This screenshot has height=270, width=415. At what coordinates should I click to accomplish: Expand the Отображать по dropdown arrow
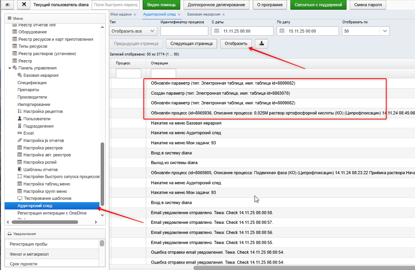[x=385, y=31]
